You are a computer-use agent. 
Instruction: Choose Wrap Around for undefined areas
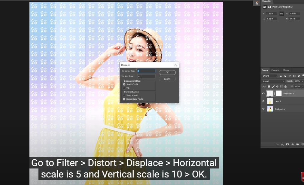(124, 95)
